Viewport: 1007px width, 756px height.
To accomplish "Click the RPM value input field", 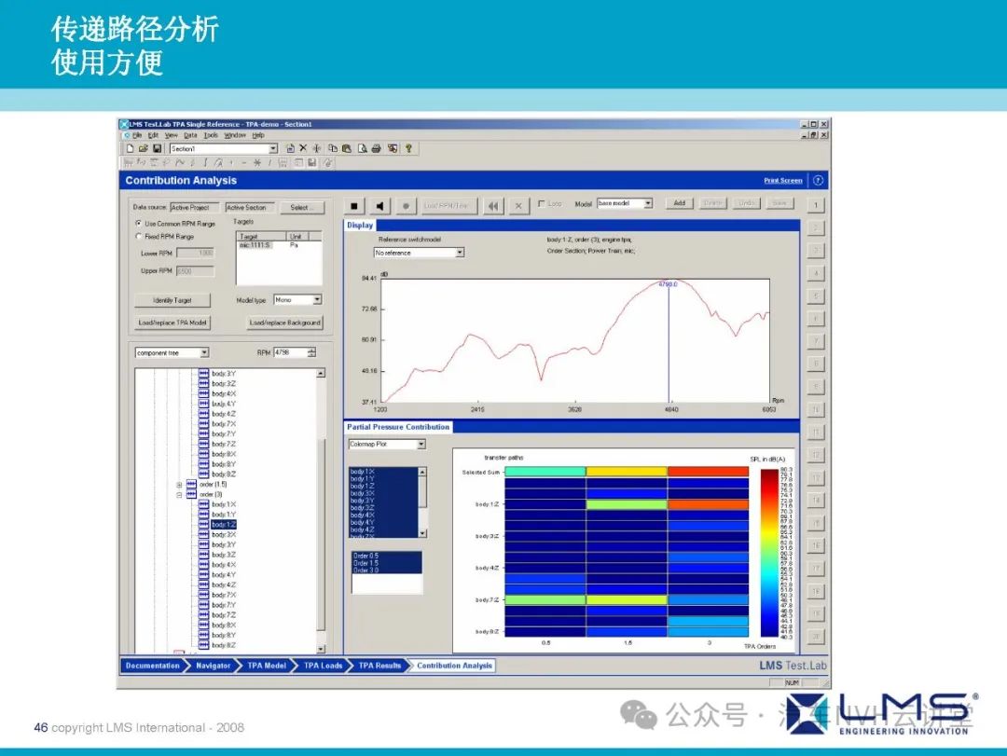I will point(290,352).
